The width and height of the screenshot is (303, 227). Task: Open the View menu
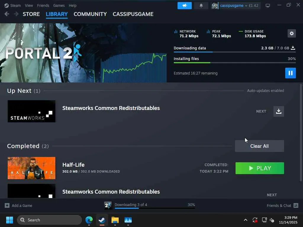pos(29,5)
